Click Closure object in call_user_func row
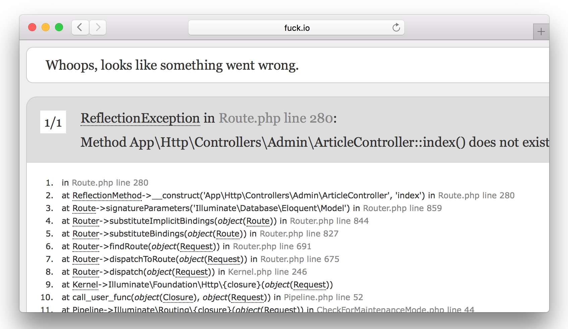 pyautogui.click(x=178, y=297)
